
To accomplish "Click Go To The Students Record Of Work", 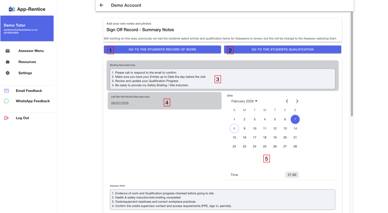I will [x=162, y=49].
